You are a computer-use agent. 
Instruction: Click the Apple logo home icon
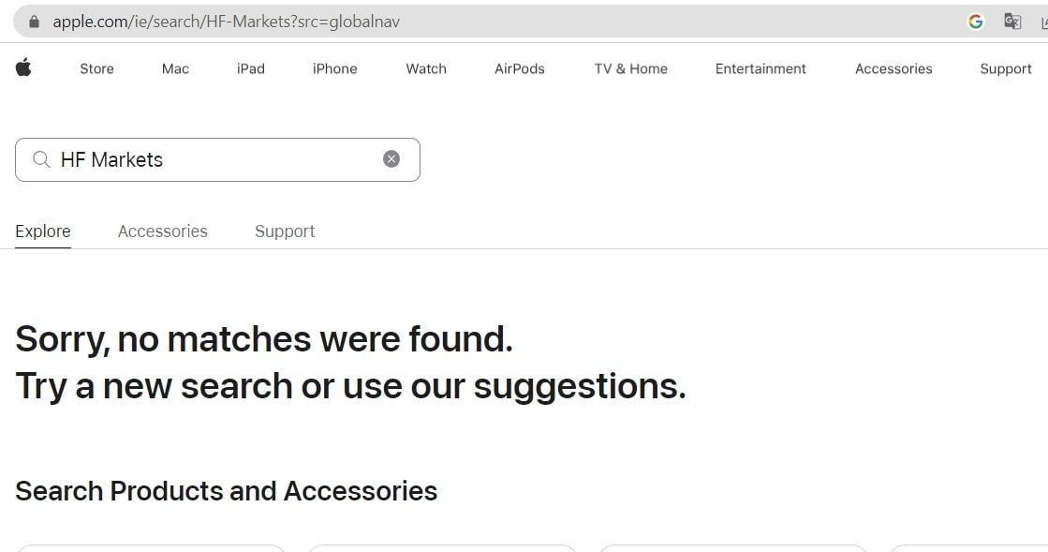23,67
